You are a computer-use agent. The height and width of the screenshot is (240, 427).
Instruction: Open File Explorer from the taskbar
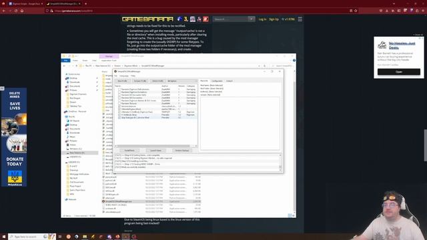(x=85, y=237)
